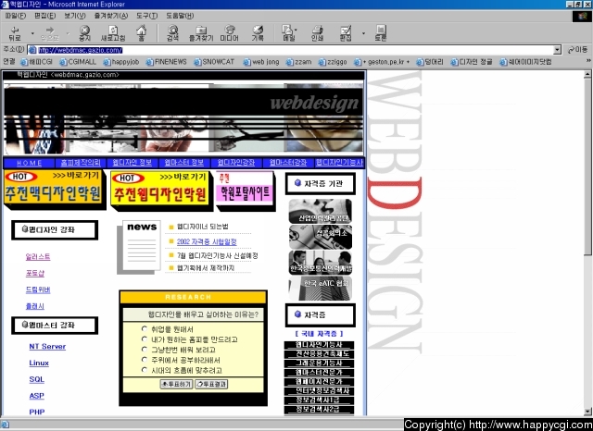This screenshot has height=431, width=593.
Task: Go to Home page toolbar icon
Action: [x=141, y=33]
